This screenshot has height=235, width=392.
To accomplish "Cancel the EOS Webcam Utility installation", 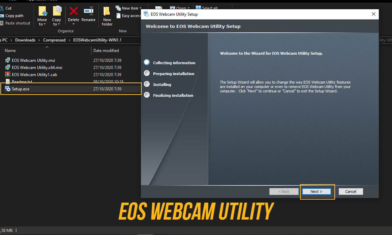I will pos(351,191).
